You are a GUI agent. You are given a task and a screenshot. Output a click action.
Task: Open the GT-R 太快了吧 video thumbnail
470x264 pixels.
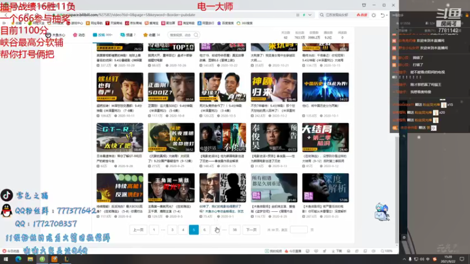(x=120, y=137)
